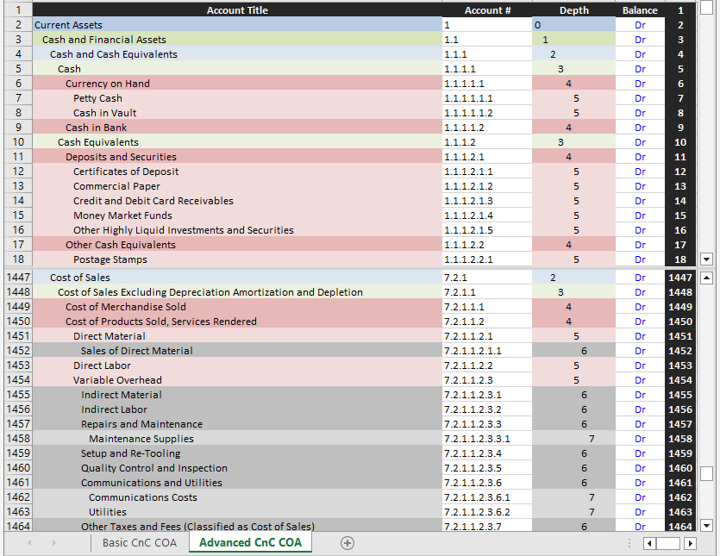Click the horizontal scrollbar thumb
Image resolution: width=720 pixels, height=556 pixels.
tap(667, 544)
